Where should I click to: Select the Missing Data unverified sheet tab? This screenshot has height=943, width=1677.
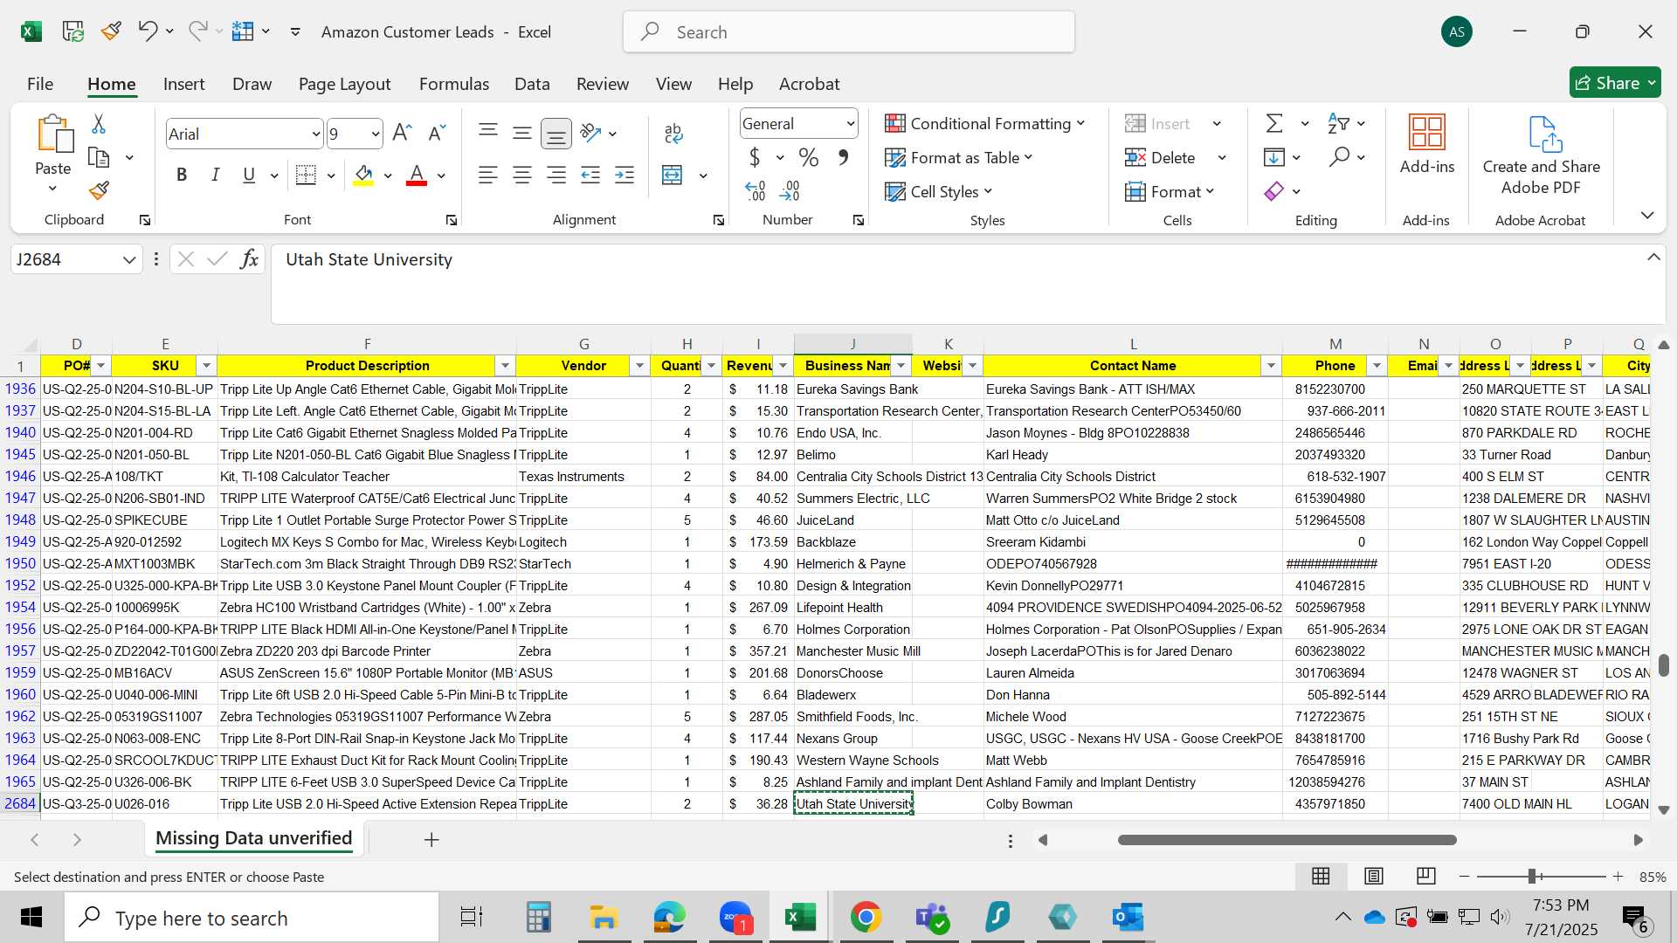[253, 838]
